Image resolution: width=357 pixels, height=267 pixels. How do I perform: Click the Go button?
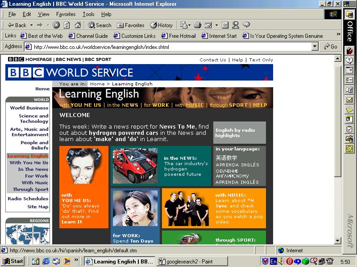pos(331,47)
